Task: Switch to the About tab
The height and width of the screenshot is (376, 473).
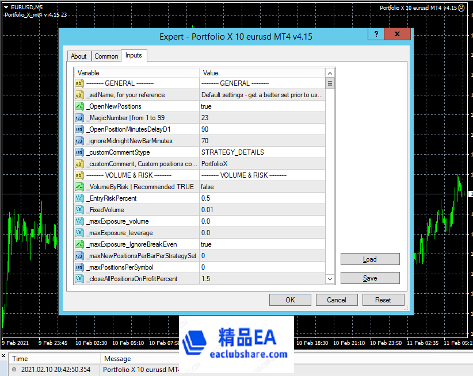Action: (79, 56)
